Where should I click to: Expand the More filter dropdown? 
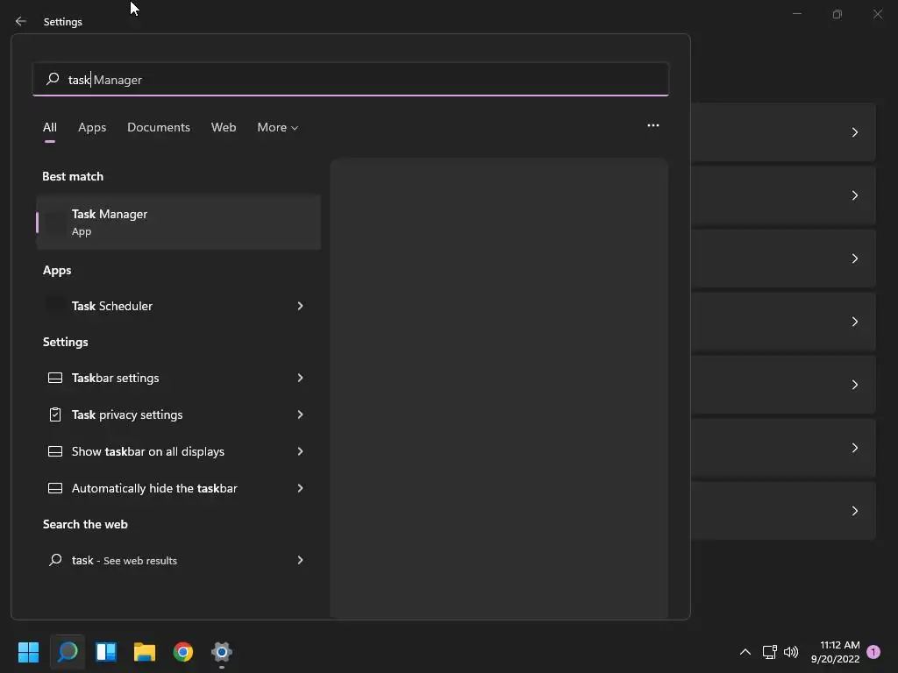coord(278,128)
